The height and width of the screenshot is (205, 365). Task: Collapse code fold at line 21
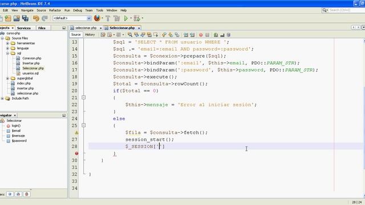(84, 97)
